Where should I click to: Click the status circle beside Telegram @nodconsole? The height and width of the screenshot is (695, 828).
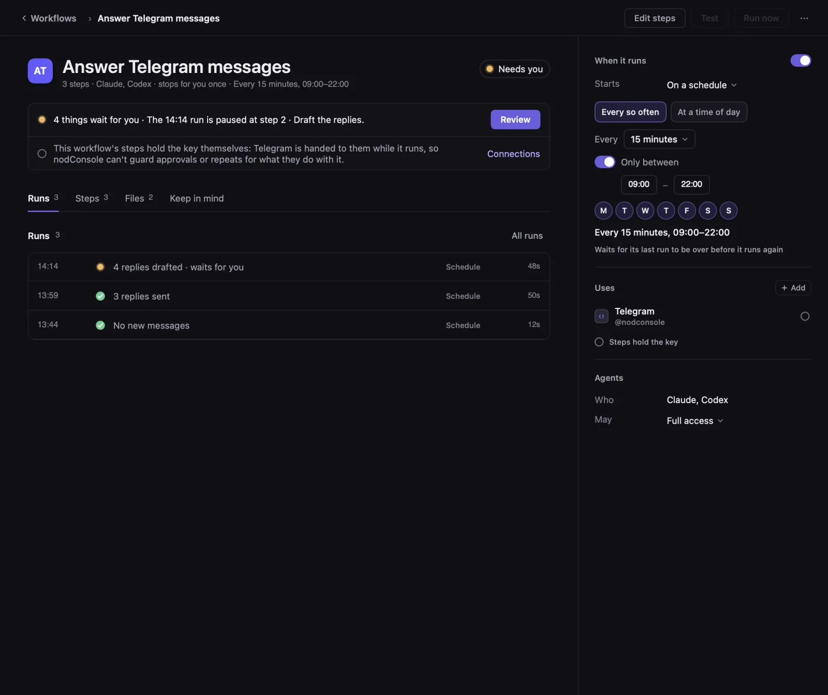click(805, 316)
